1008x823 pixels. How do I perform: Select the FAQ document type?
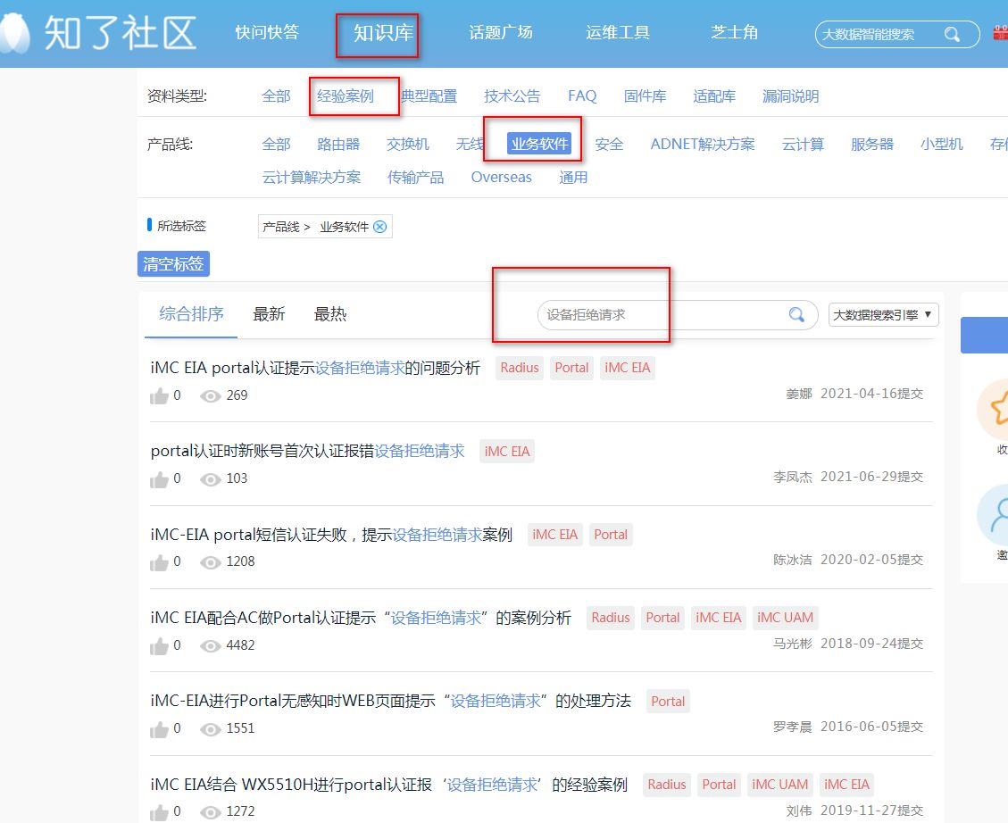tap(582, 96)
